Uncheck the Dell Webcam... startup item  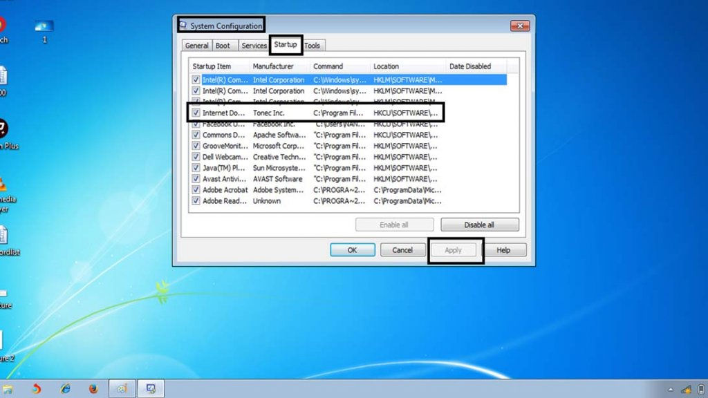click(196, 157)
